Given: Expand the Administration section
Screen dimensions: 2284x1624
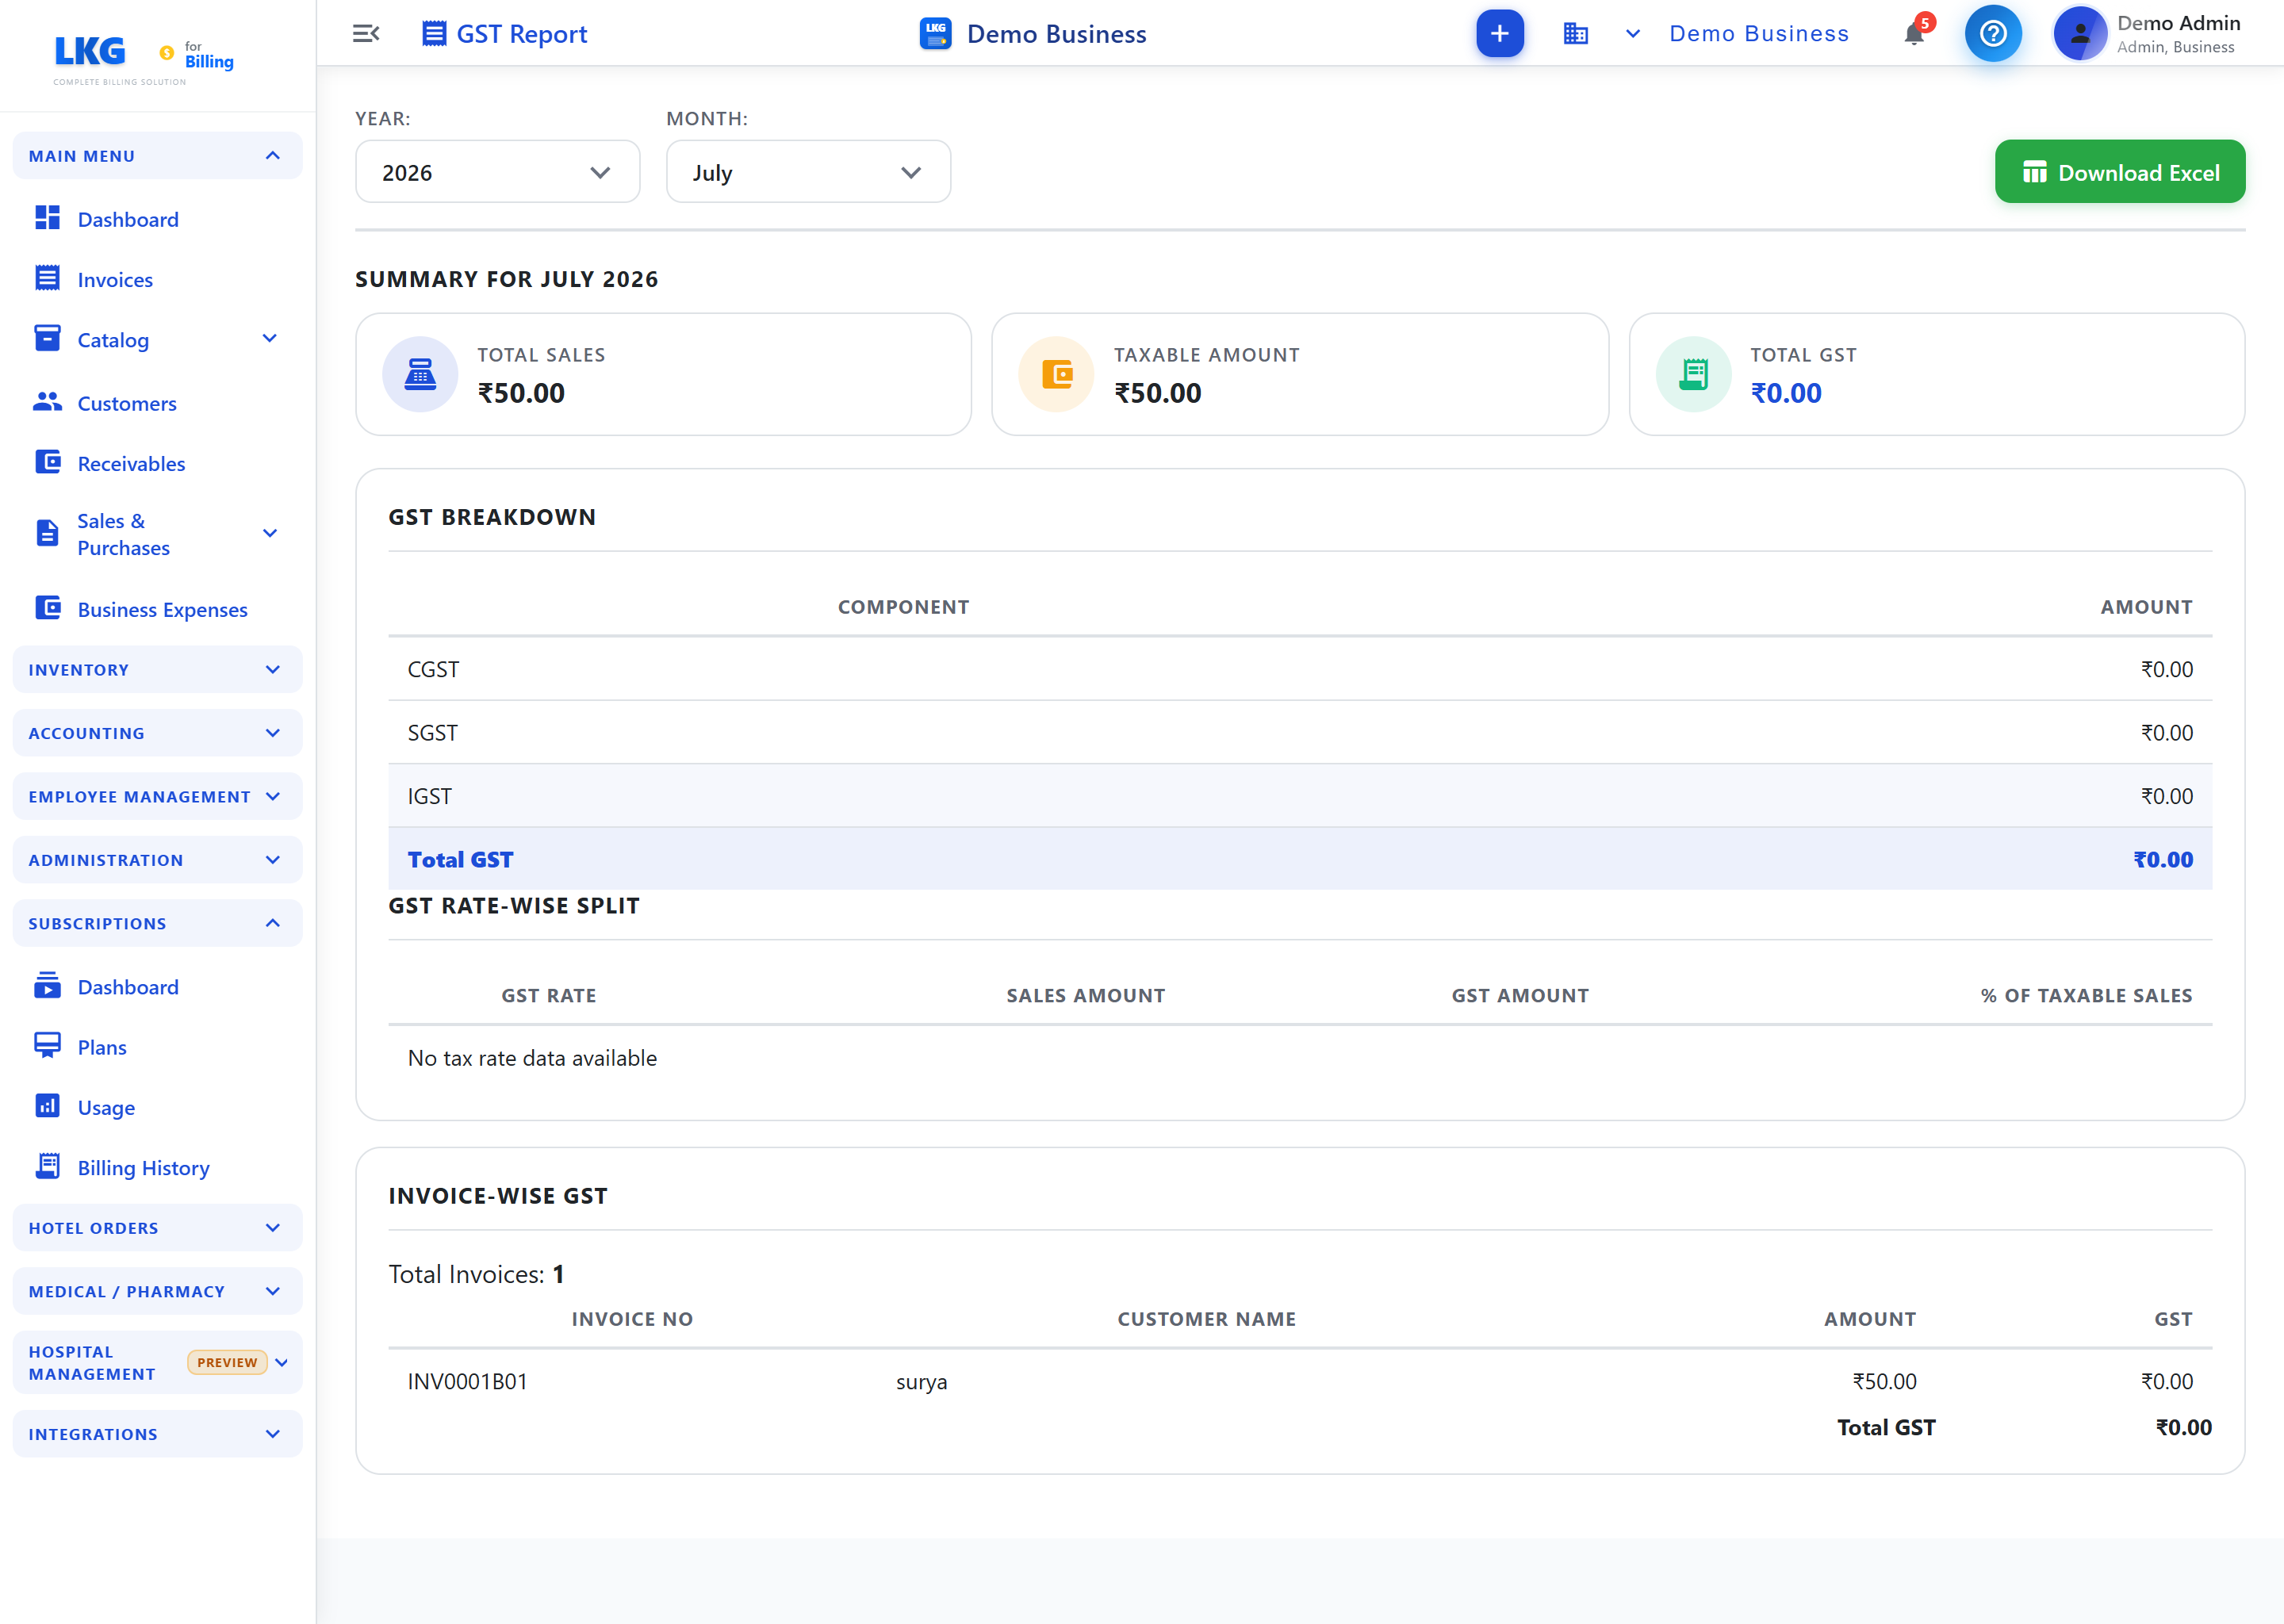Looking at the screenshot, I should click(157, 860).
